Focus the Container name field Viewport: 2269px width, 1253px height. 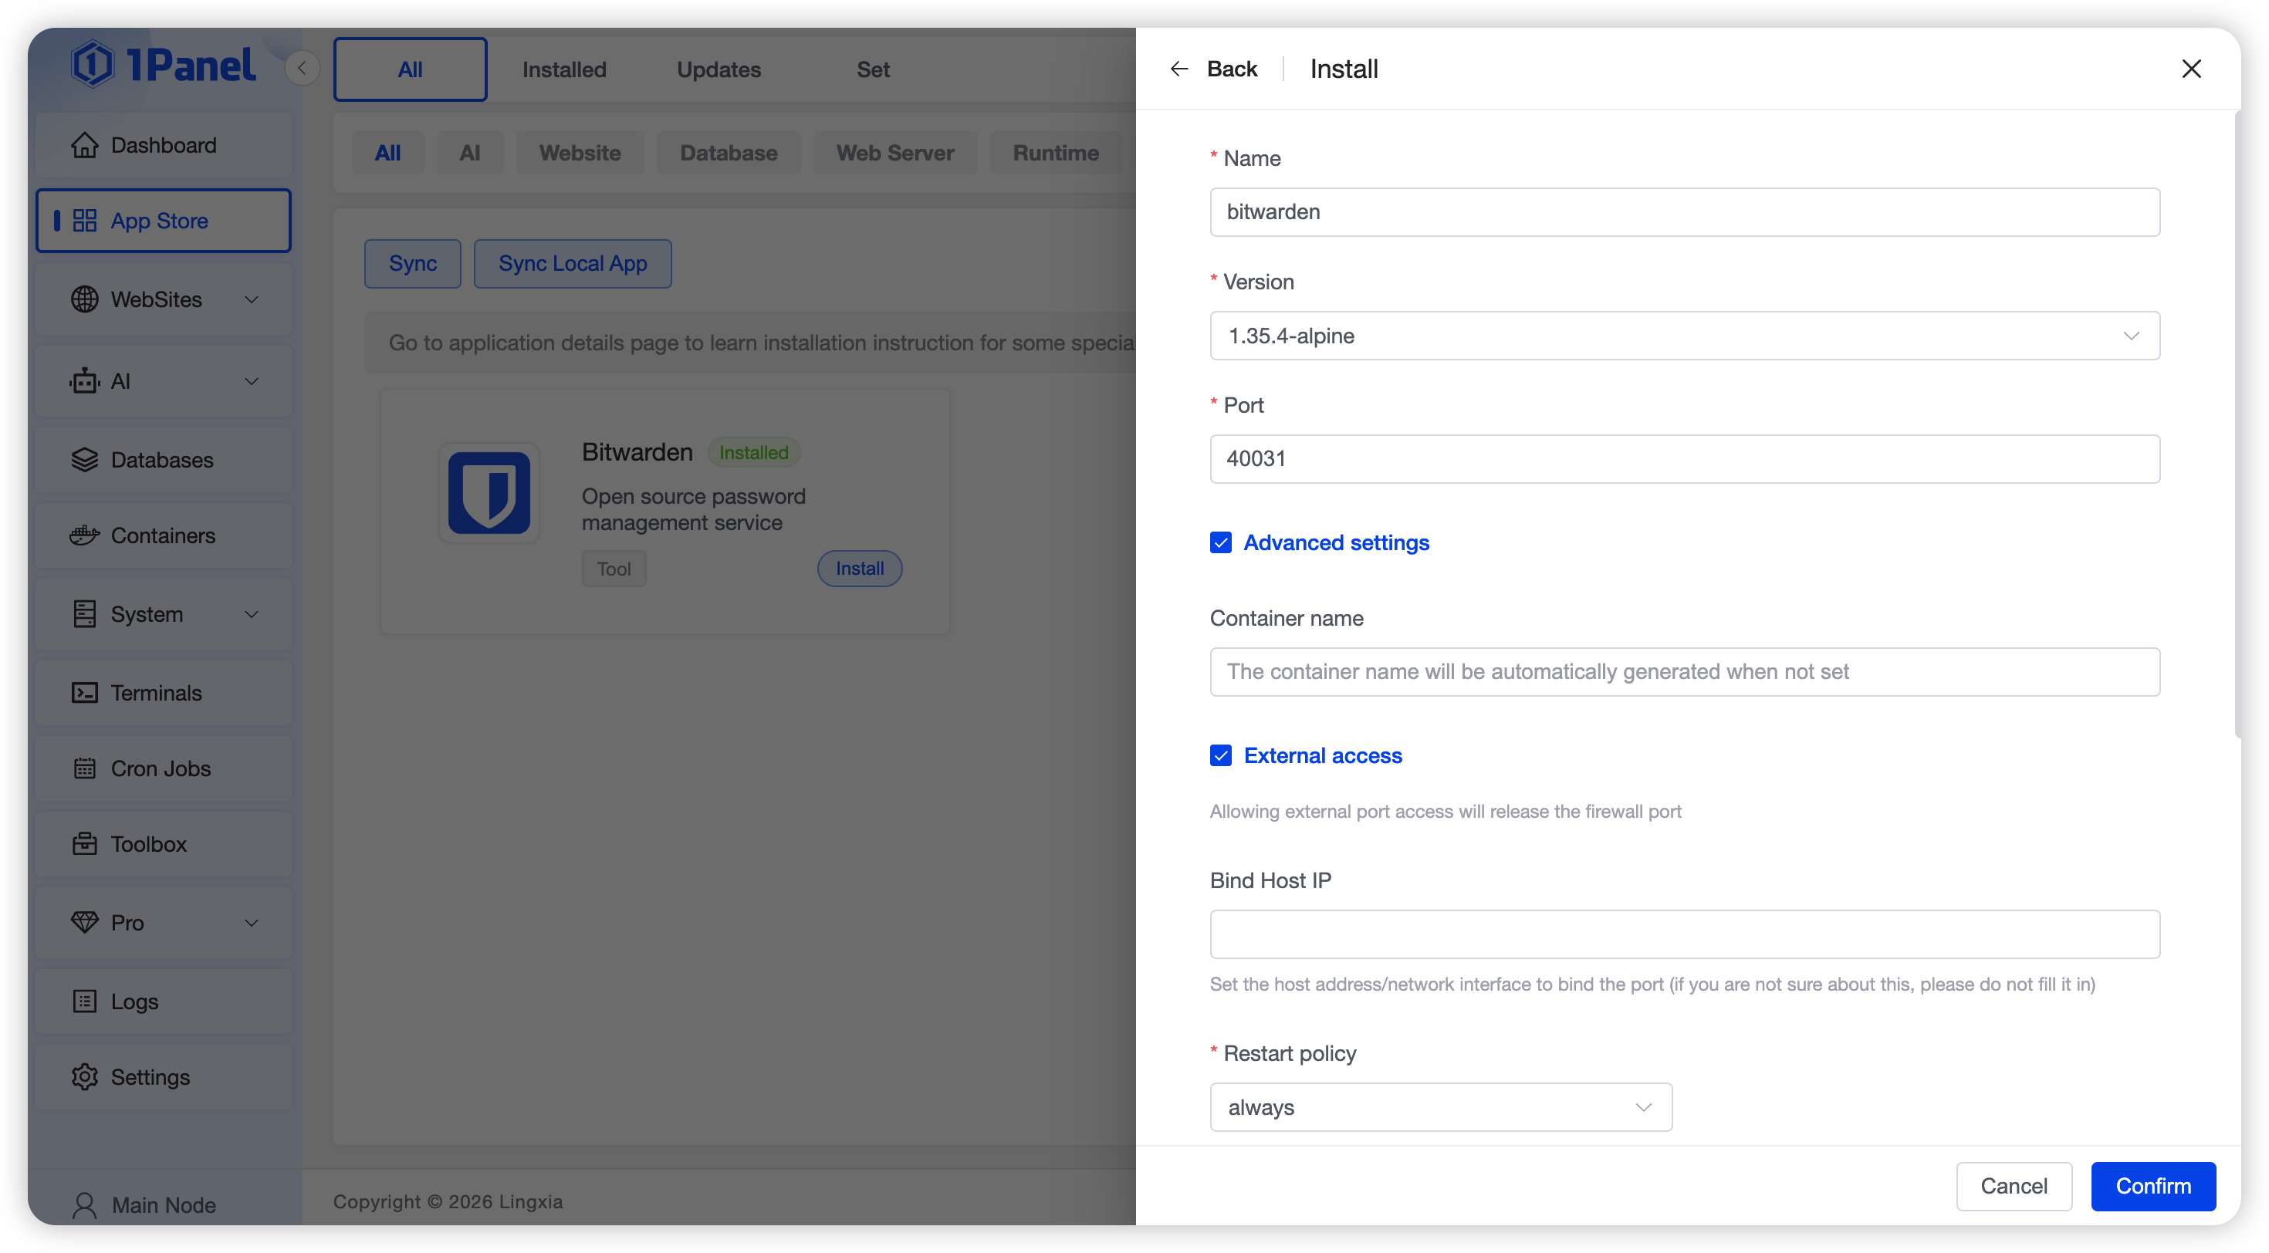coord(1684,672)
